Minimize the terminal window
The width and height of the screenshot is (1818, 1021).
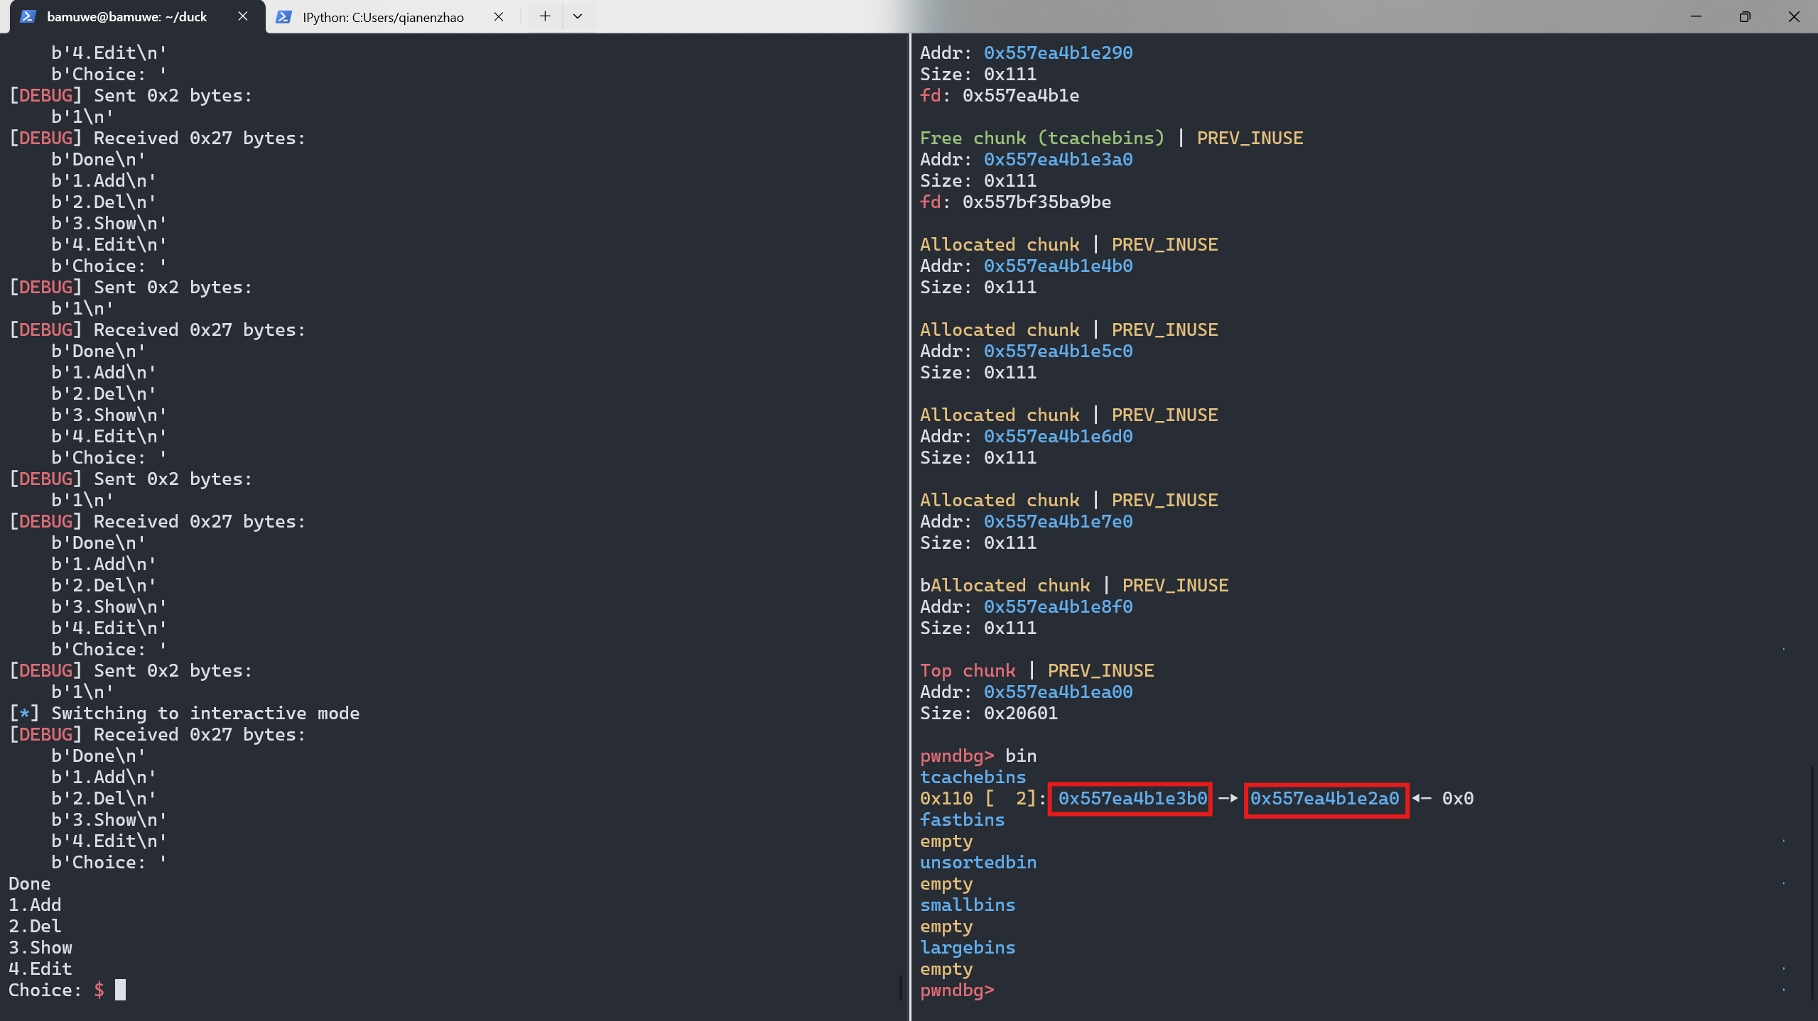tap(1696, 16)
